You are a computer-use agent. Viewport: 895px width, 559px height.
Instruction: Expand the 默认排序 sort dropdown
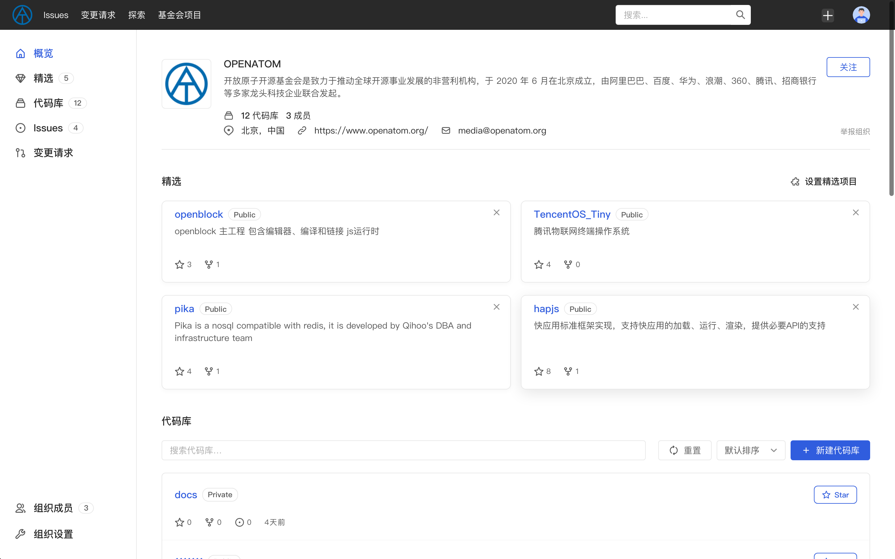[x=751, y=450]
